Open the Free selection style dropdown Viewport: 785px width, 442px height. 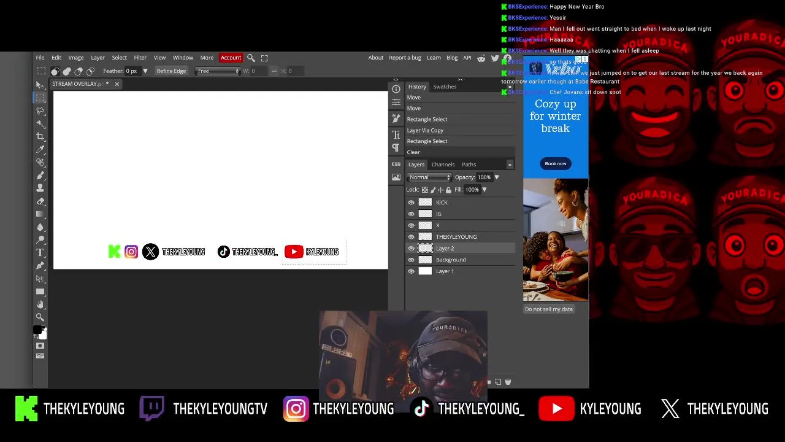[218, 71]
